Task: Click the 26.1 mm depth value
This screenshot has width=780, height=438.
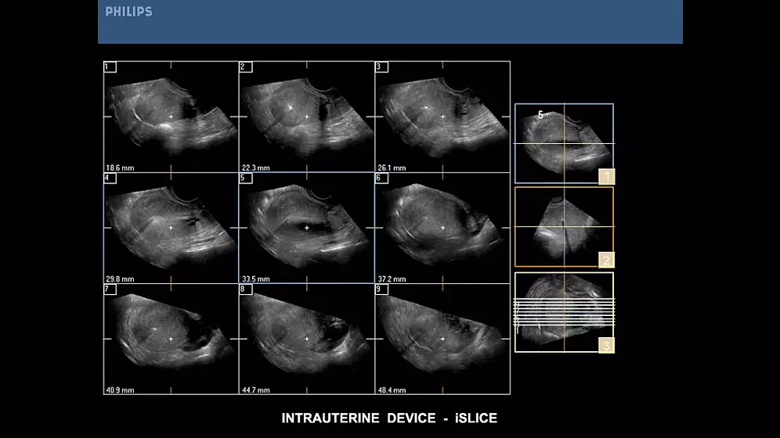Action: pyautogui.click(x=392, y=168)
